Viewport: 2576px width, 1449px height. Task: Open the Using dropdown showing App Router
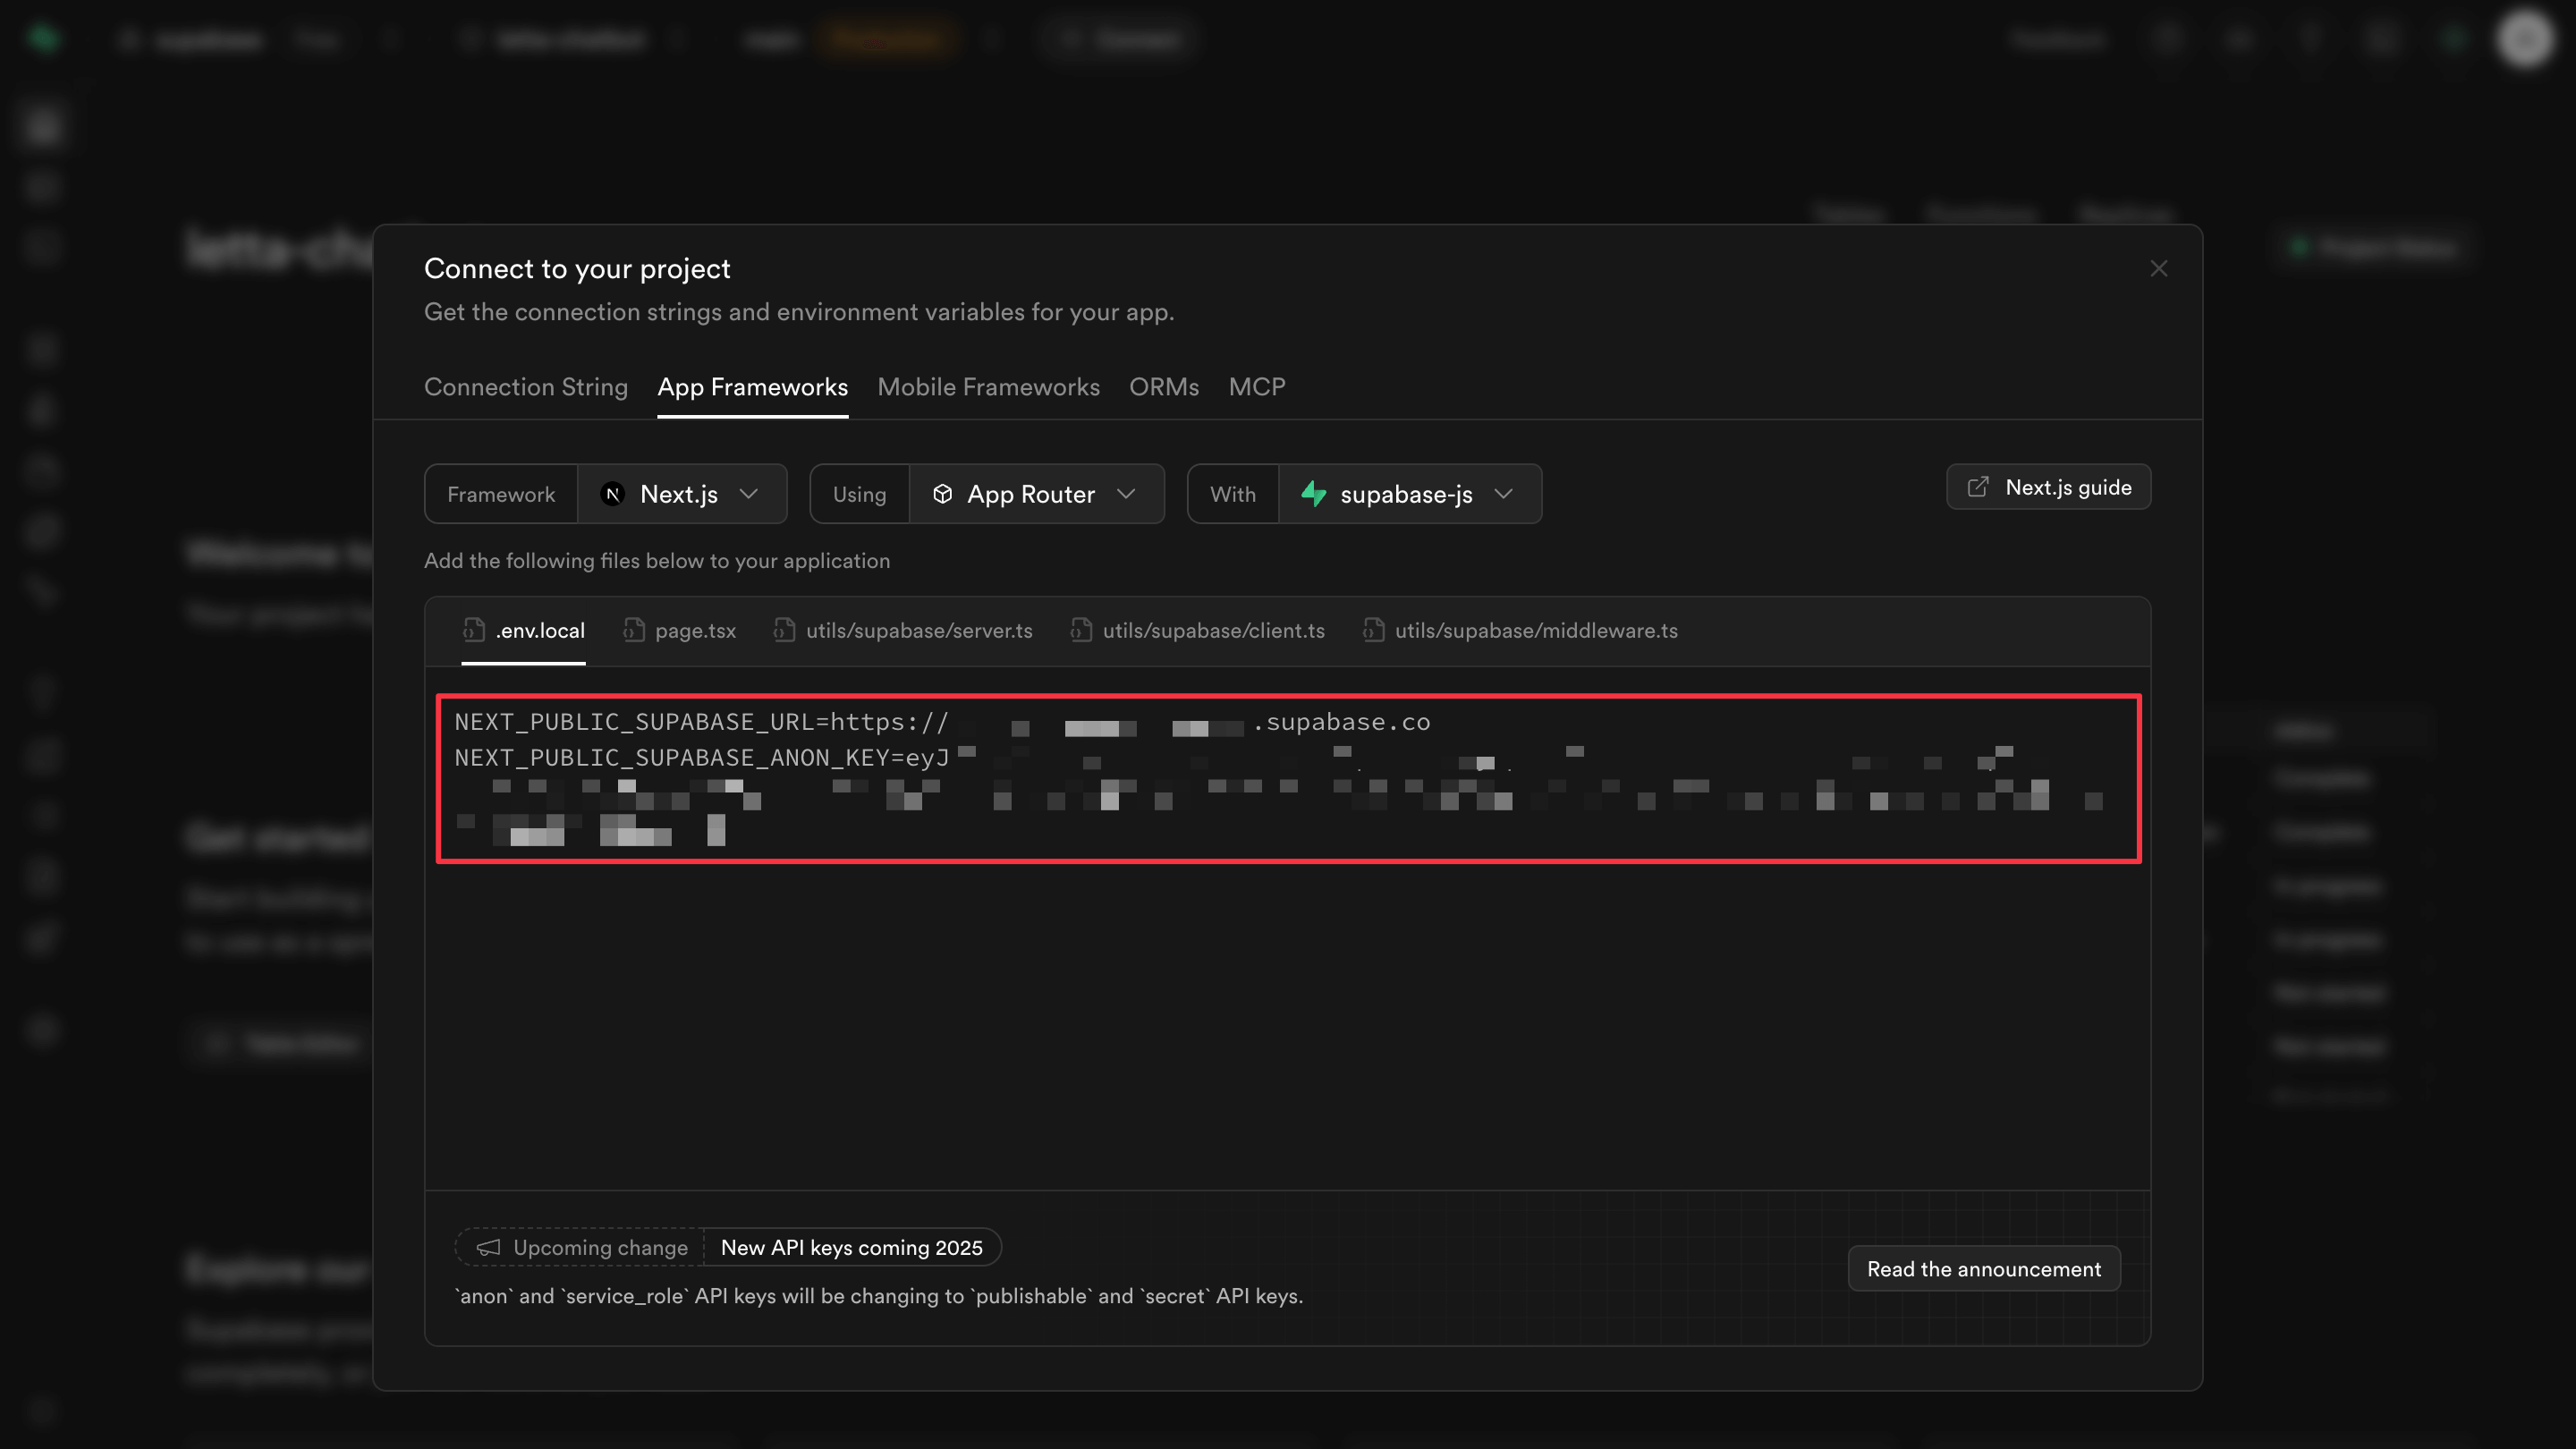point(1037,493)
